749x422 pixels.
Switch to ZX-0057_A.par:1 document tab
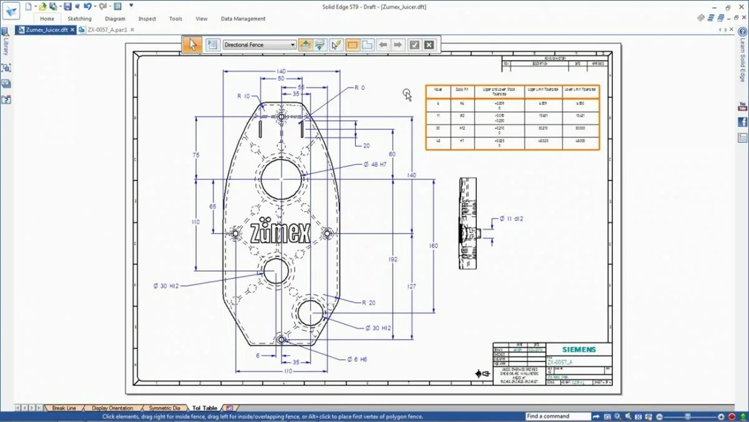pyautogui.click(x=104, y=29)
